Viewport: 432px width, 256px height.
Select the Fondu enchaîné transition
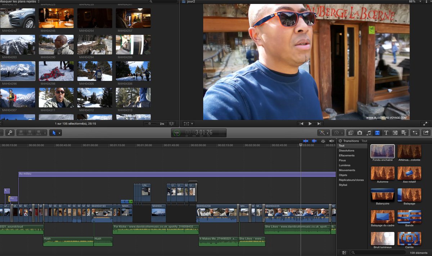(x=383, y=151)
